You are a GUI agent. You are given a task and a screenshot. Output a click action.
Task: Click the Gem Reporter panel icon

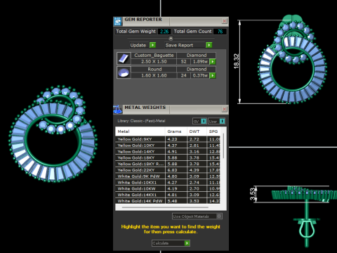pyautogui.click(x=118, y=21)
